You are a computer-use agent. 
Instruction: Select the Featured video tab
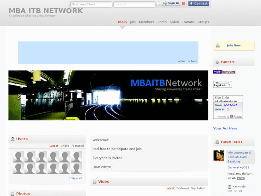point(182,188)
